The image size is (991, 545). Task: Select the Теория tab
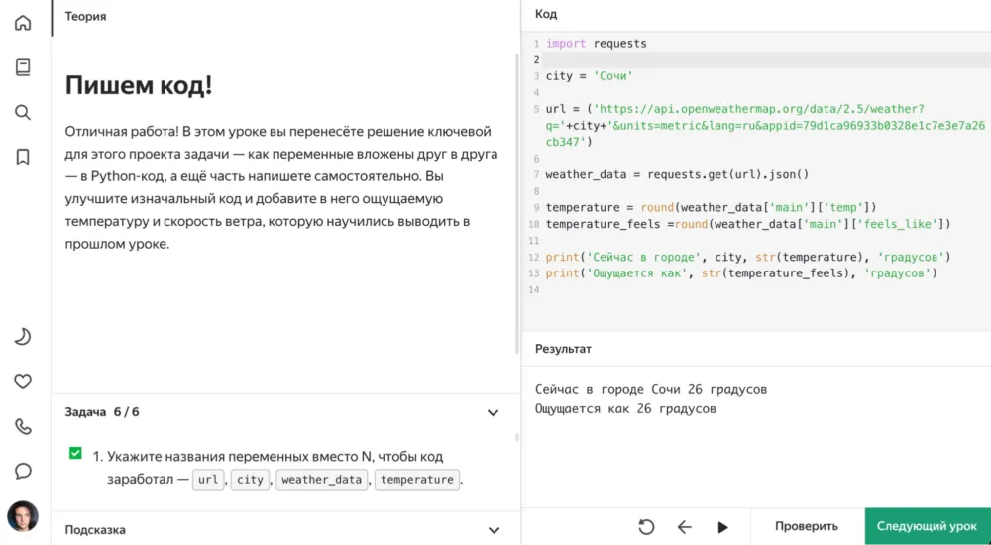[x=85, y=16]
